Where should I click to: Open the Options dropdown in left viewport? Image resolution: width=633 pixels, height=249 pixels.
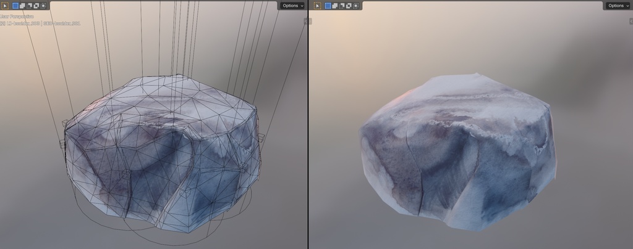(292, 6)
